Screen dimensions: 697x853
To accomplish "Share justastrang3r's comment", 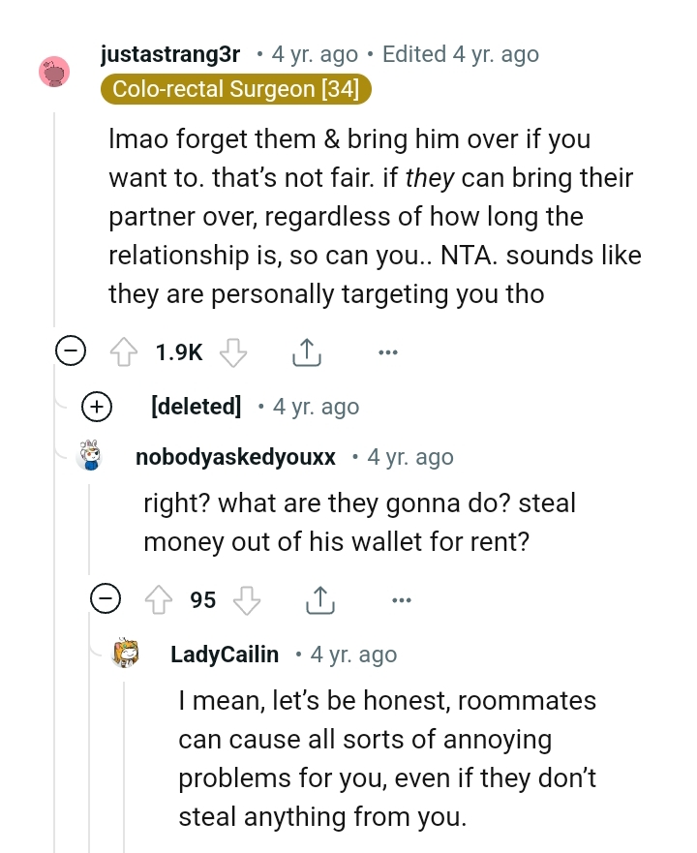I will coord(307,351).
